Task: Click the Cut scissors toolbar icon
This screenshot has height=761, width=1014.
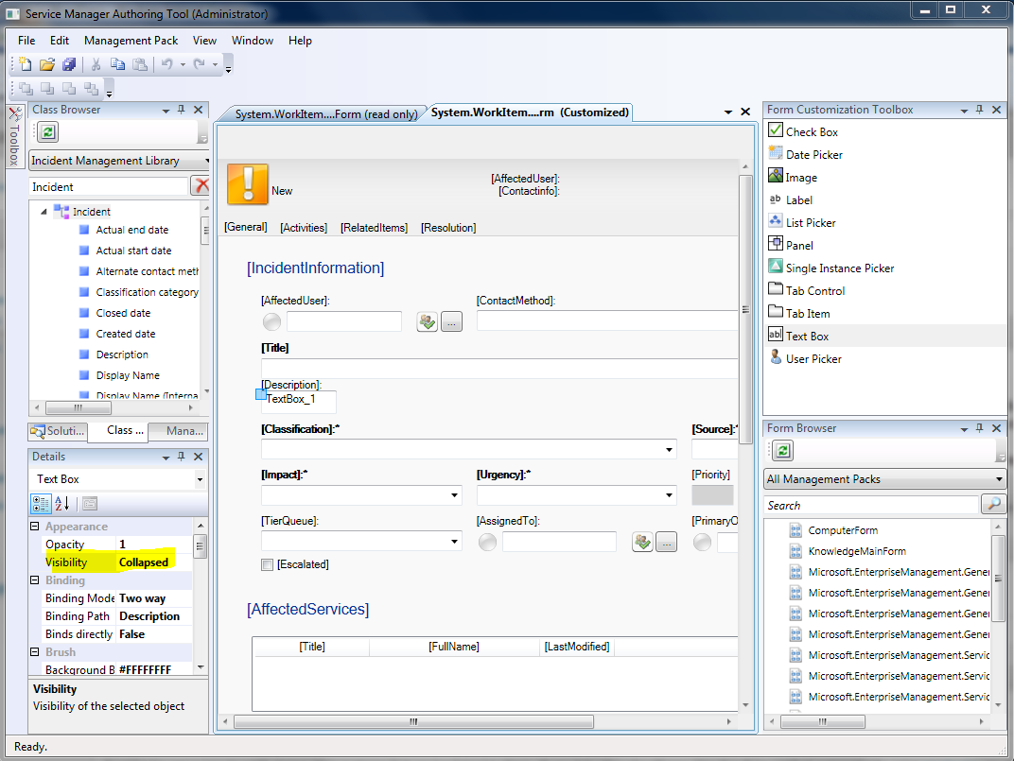Action: pos(96,64)
